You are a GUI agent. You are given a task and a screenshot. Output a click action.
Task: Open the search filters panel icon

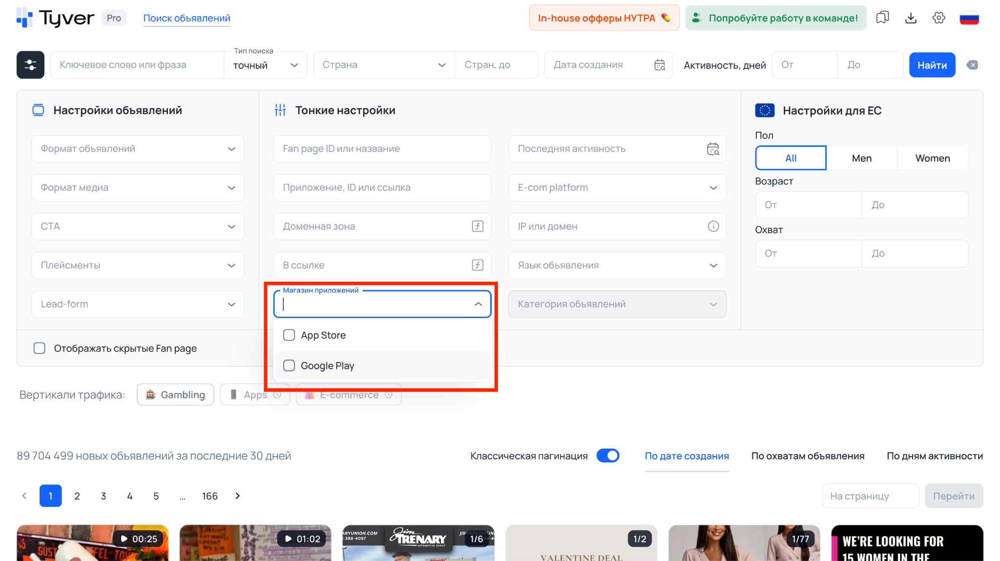[30, 64]
